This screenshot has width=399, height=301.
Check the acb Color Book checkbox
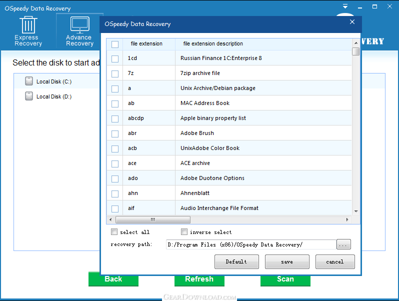click(x=115, y=149)
